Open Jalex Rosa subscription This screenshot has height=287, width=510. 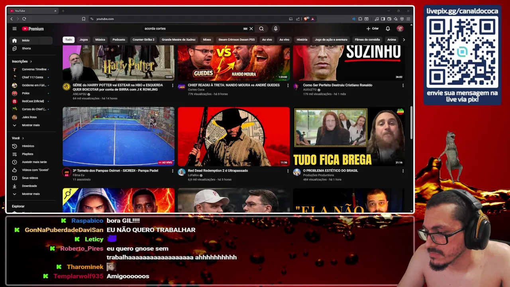[31, 117]
